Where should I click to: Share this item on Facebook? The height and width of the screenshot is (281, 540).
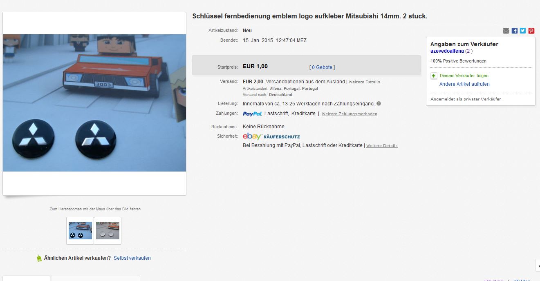point(515,31)
